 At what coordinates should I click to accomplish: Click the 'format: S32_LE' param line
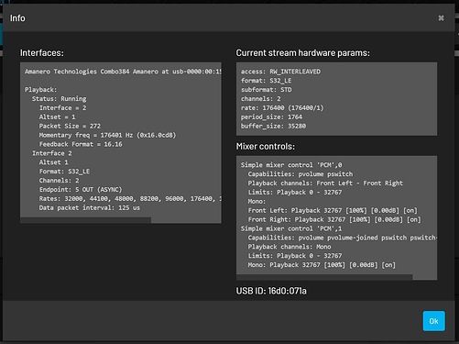[266, 81]
